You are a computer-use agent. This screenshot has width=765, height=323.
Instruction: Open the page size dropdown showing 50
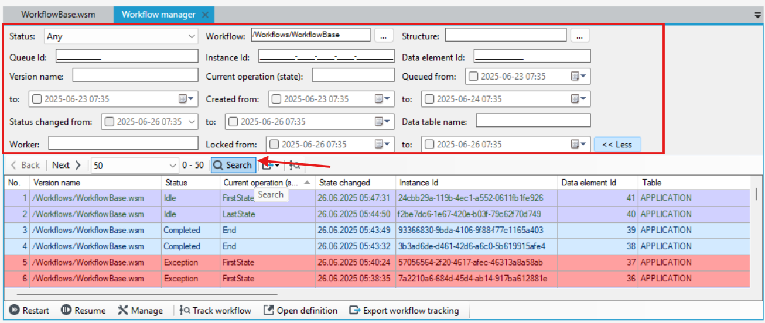[x=135, y=166]
